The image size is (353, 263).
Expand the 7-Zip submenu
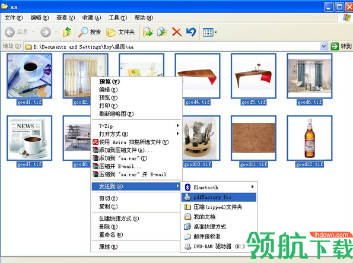pos(136,126)
